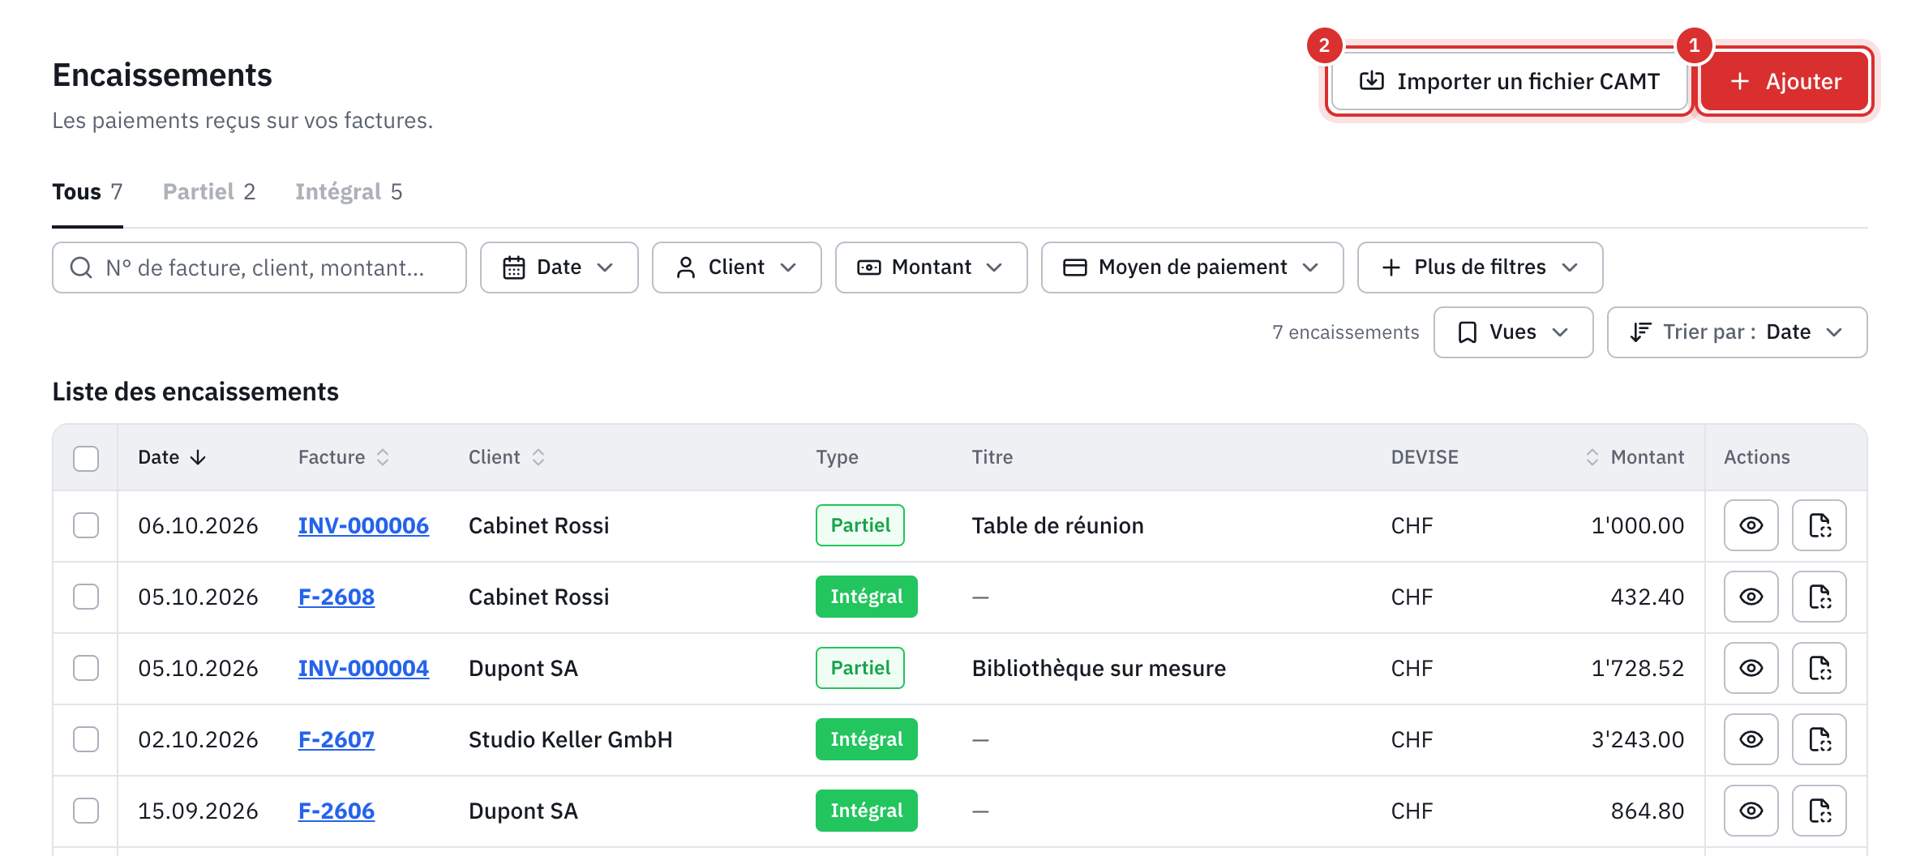View details of the F-2607 payment
This screenshot has height=856, width=1920.
coord(1751,739)
